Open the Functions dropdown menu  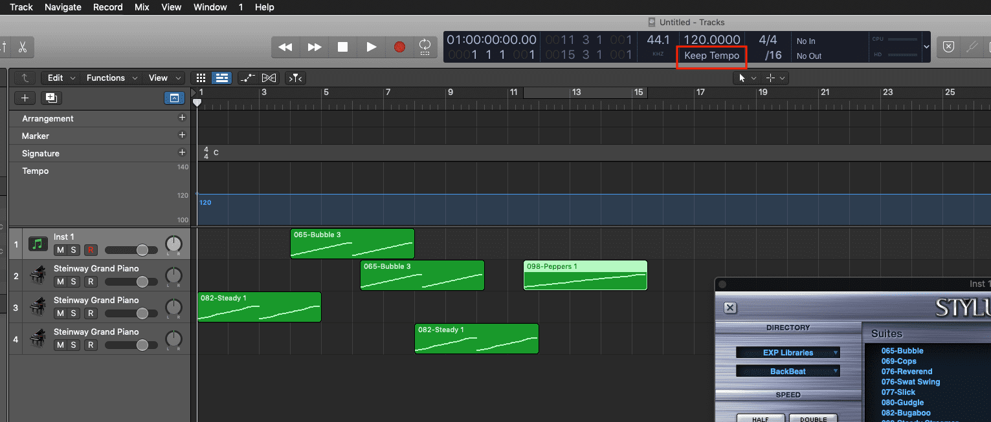click(111, 78)
